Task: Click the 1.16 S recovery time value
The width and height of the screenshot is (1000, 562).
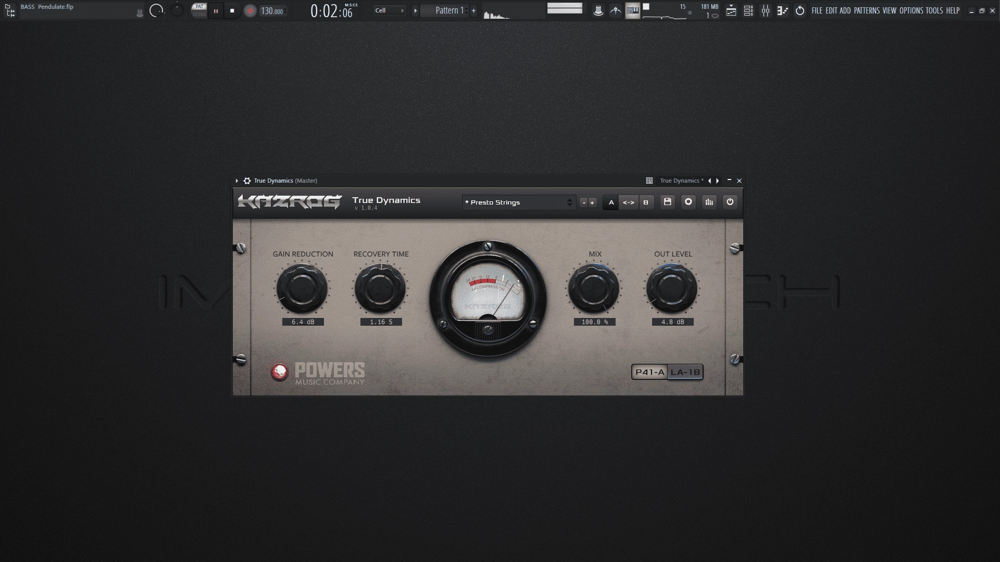Action: 381,322
